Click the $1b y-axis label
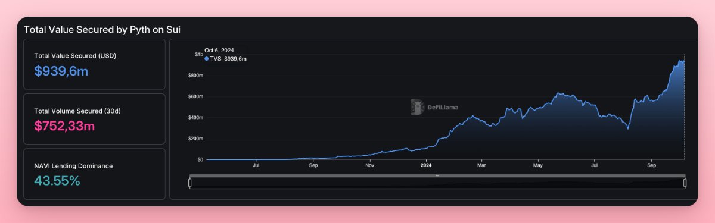Image resolution: width=715 pixels, height=223 pixels. (x=199, y=54)
